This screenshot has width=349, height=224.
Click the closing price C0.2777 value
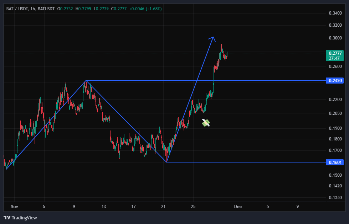tap(119, 9)
